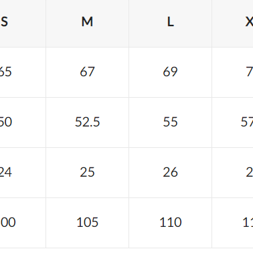Click the cut-off 57 cell under X column
253x253 pixels.
click(x=232, y=122)
